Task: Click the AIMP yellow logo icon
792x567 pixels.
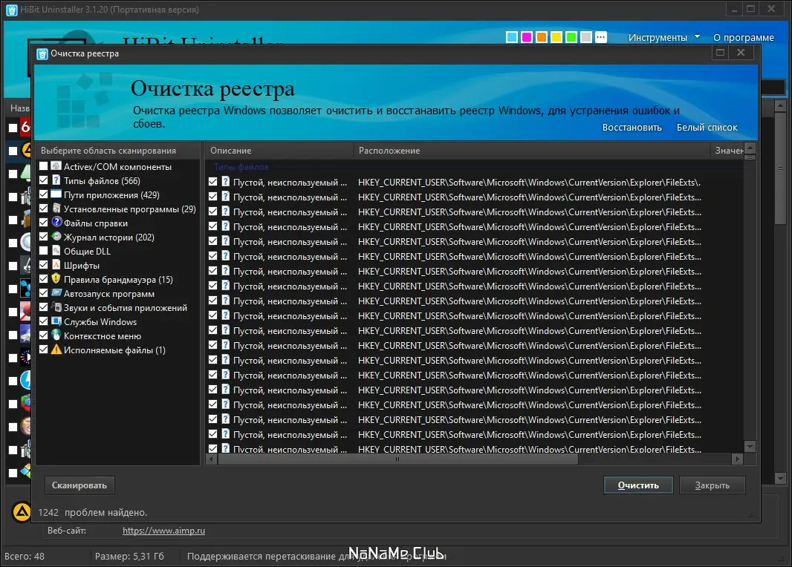Action: tap(22, 513)
